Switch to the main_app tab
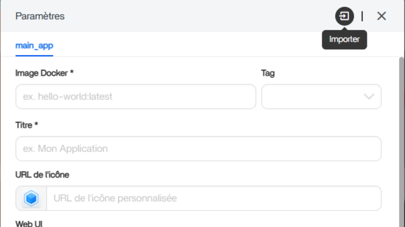This screenshot has height=227, width=405. [34, 46]
